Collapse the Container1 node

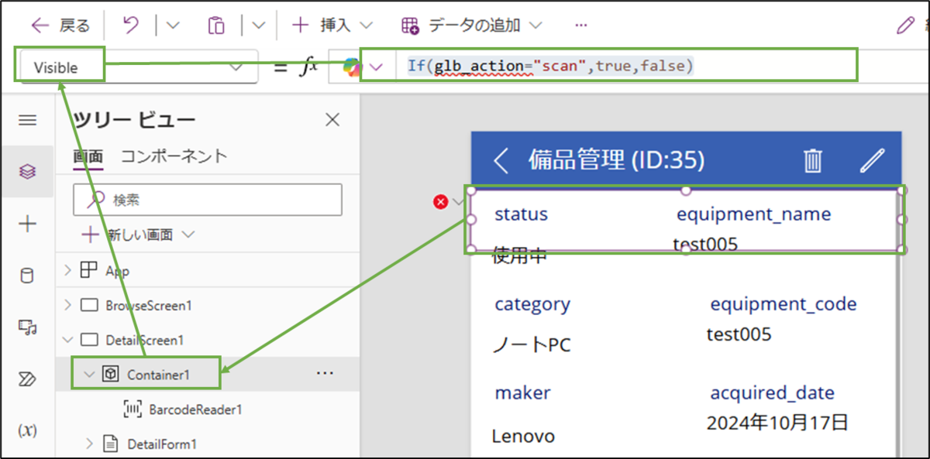[x=89, y=374]
